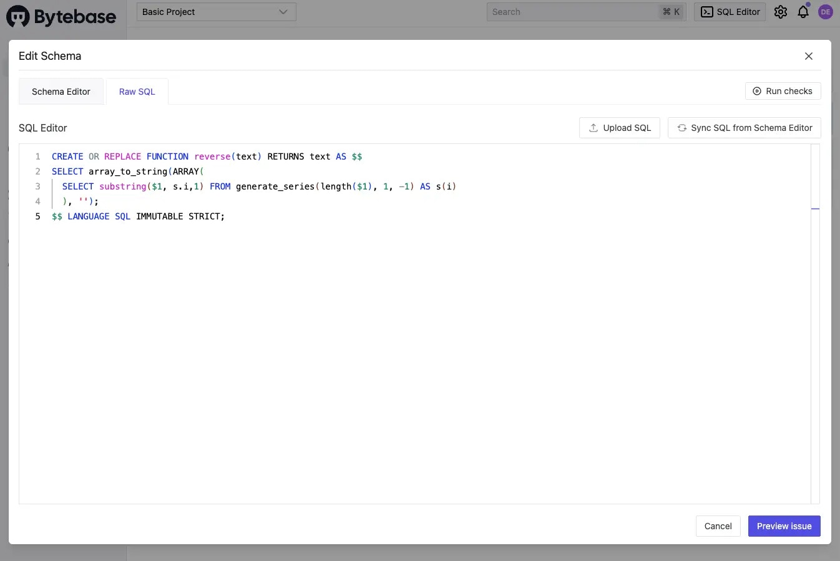Click the sync arrows icon beside Sync SQL

(681, 127)
